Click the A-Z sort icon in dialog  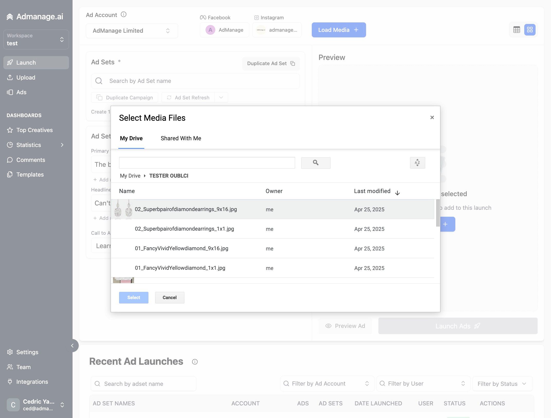pos(417,163)
